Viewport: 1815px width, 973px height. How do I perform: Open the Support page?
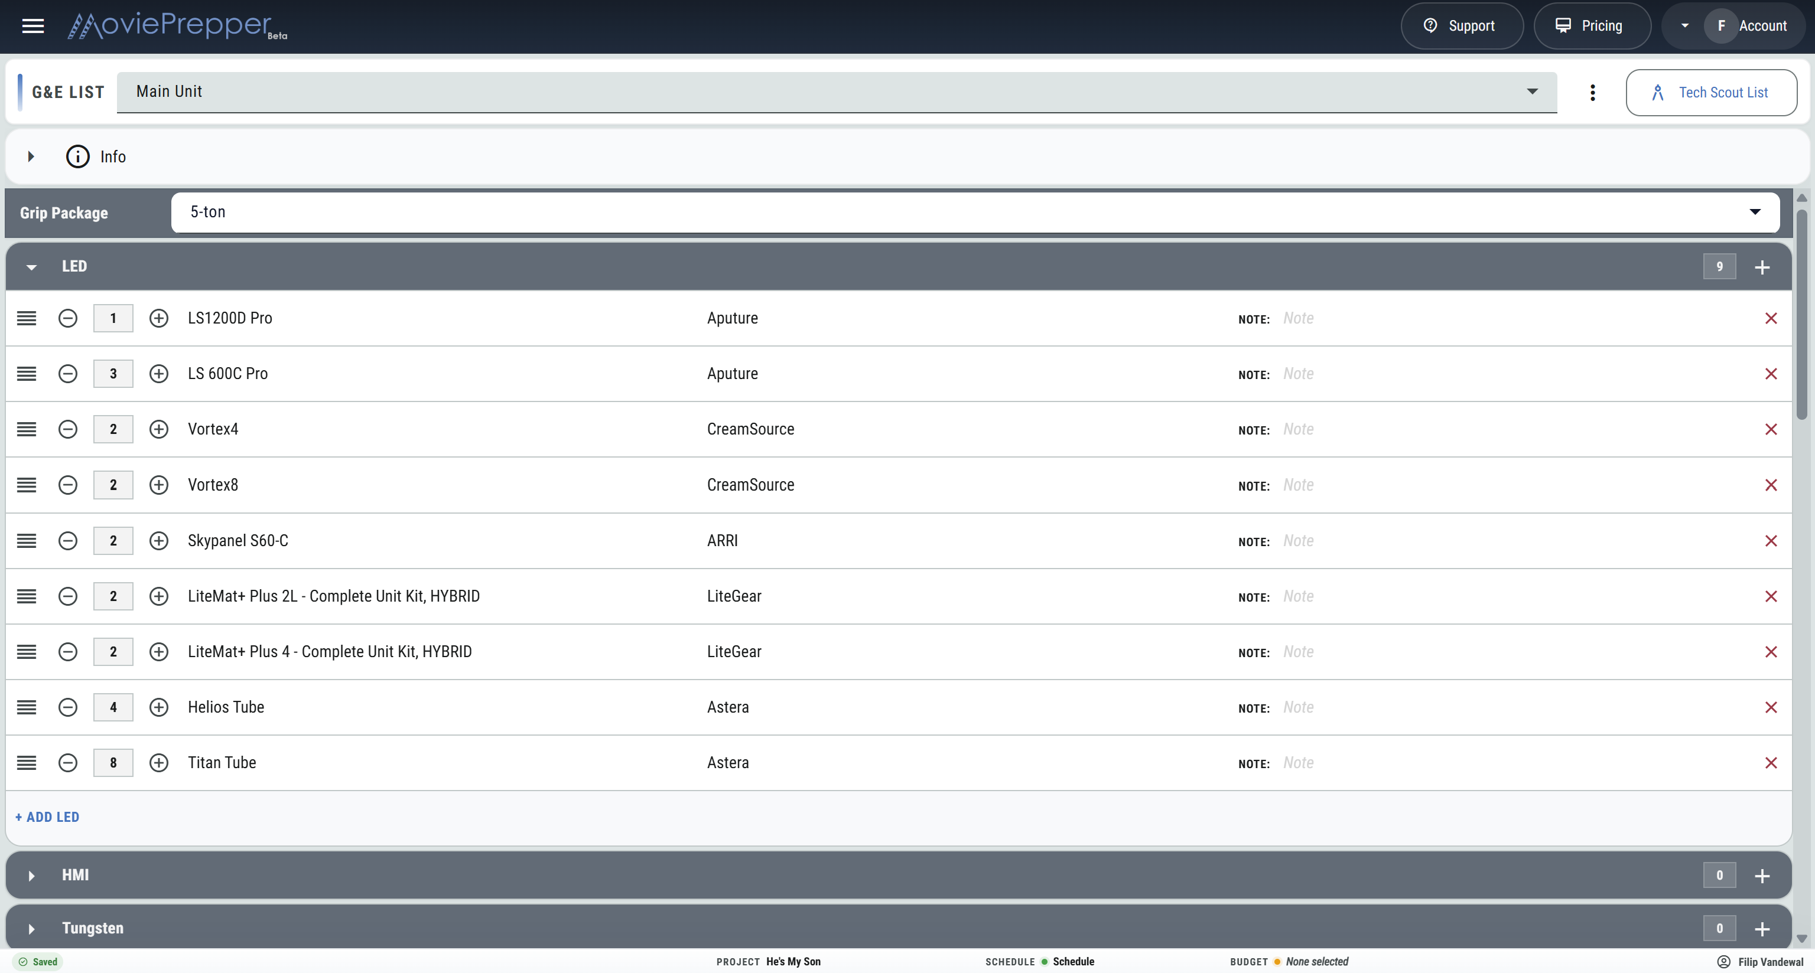1461,26
